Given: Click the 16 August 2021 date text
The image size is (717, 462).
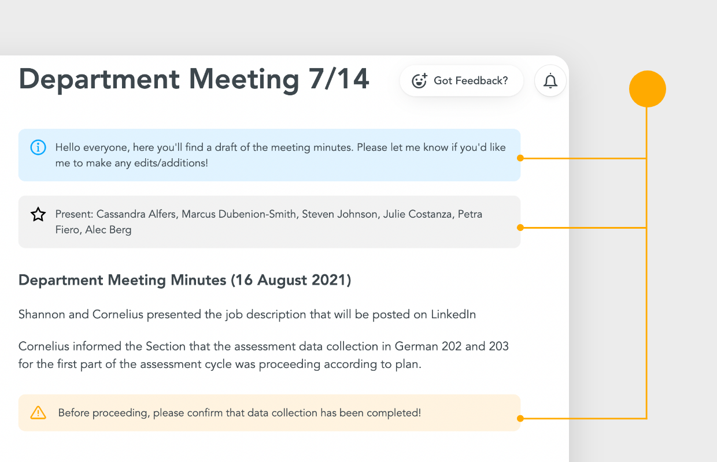Looking at the screenshot, I should tap(291, 281).
